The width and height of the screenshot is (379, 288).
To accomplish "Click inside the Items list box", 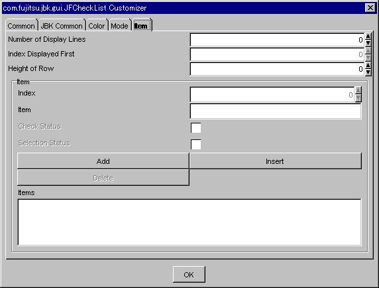I will [x=189, y=222].
